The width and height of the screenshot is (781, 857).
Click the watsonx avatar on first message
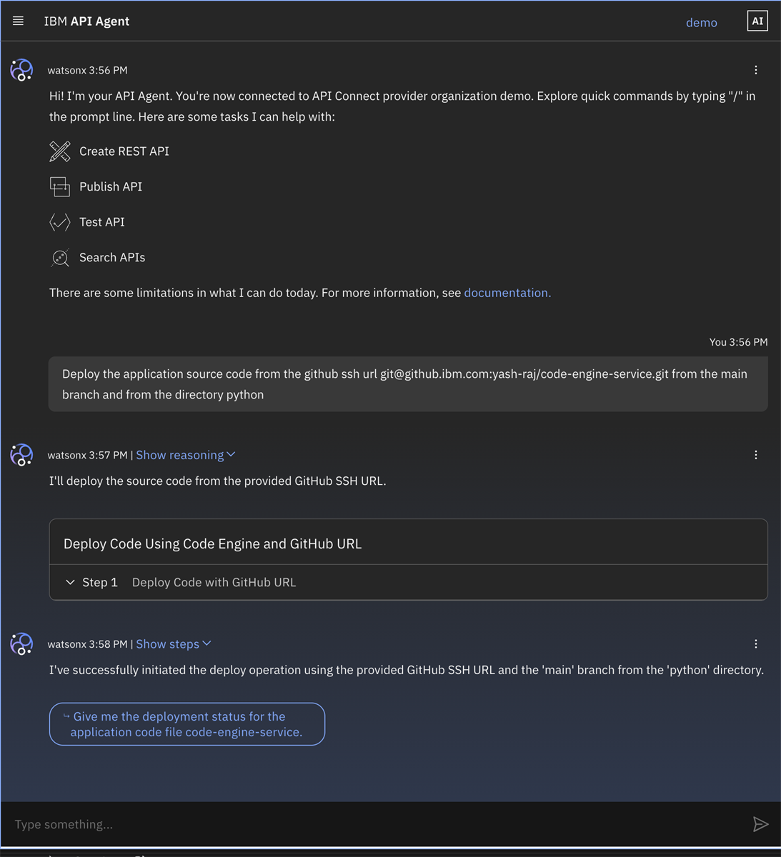tap(21, 69)
